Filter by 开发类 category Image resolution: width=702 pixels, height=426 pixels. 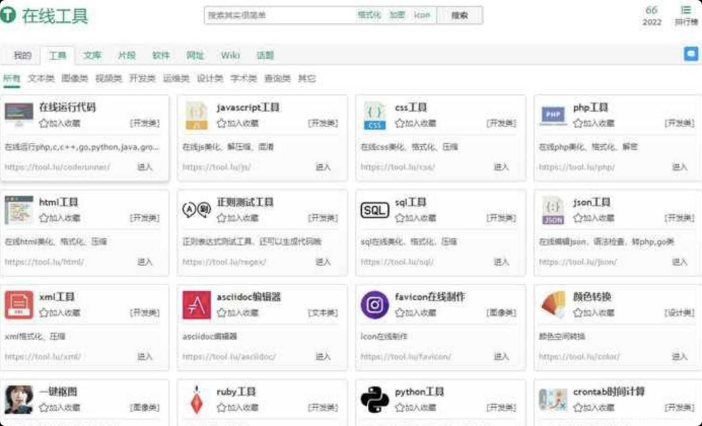[142, 79]
